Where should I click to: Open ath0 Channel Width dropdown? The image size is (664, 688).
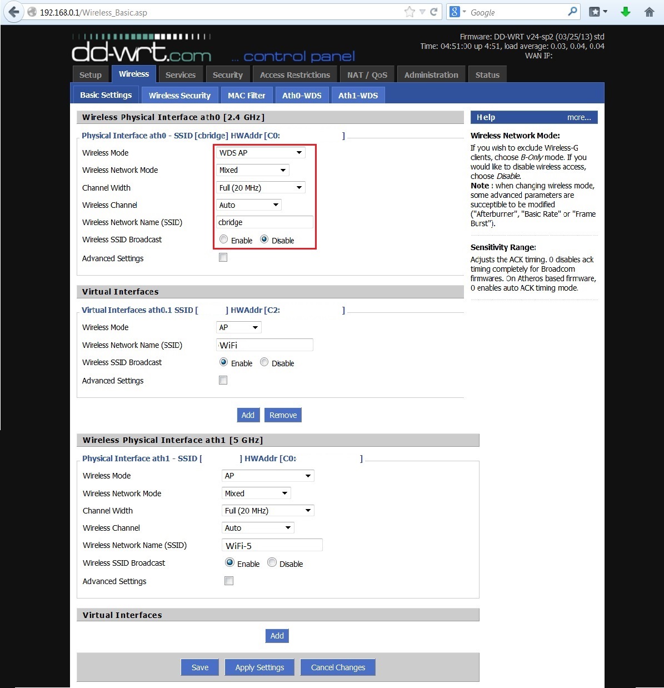(261, 188)
